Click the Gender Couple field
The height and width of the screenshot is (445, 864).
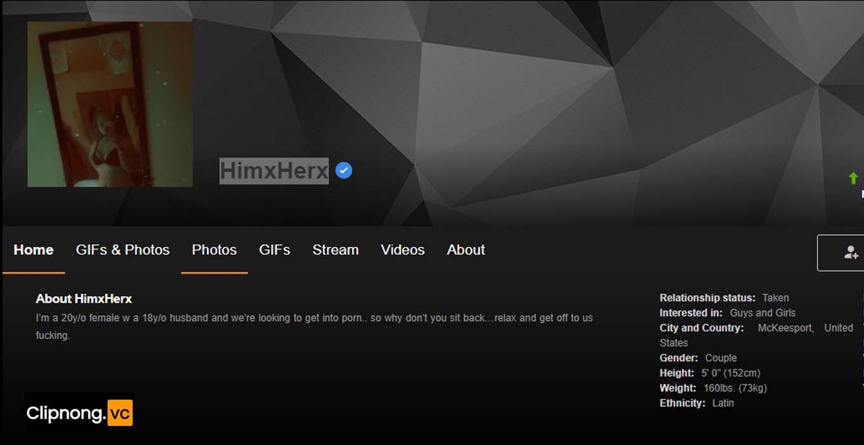698,358
